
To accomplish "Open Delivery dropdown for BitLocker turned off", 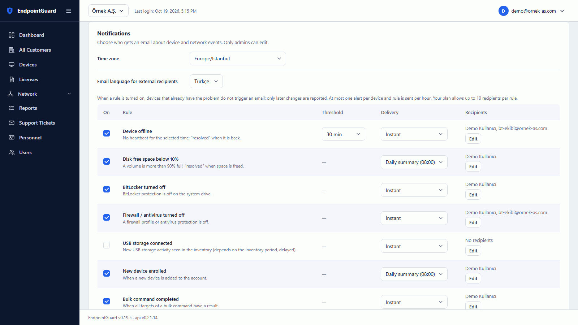I will (x=414, y=190).
